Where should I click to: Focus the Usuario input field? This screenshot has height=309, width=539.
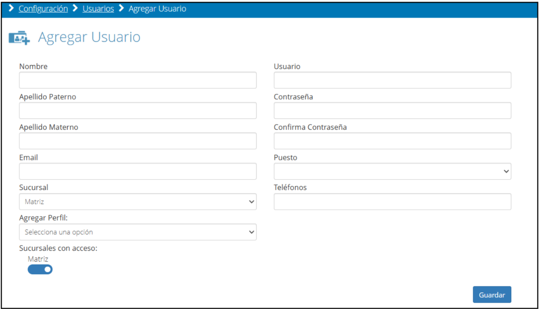pos(393,80)
